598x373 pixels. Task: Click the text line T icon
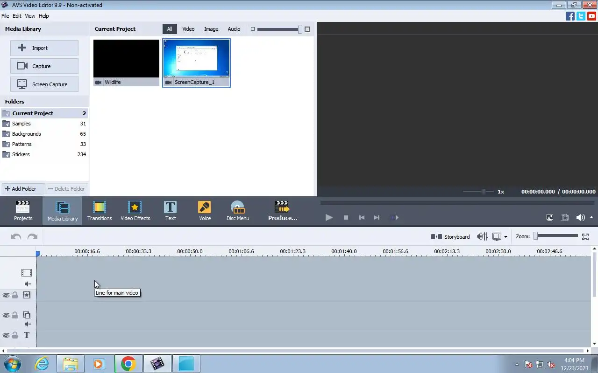pyautogui.click(x=27, y=335)
